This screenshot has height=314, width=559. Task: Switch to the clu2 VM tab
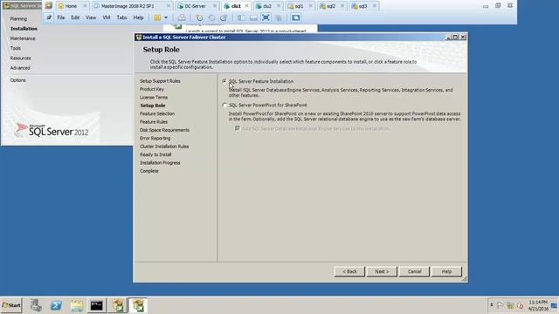coord(267,6)
